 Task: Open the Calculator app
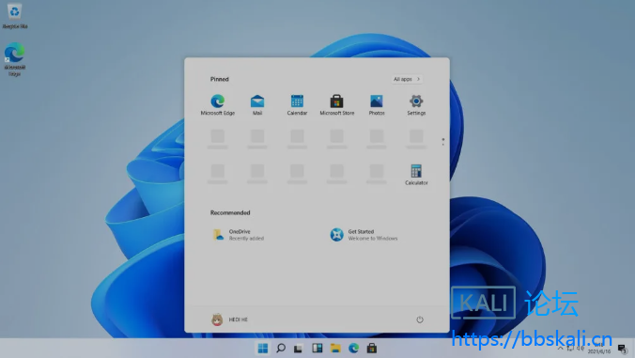pos(416,175)
